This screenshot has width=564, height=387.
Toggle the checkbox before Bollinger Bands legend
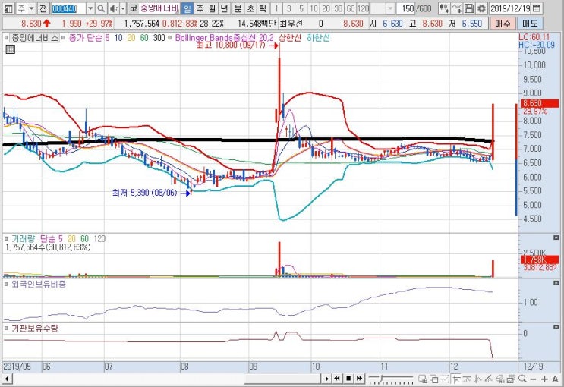tap(170, 37)
